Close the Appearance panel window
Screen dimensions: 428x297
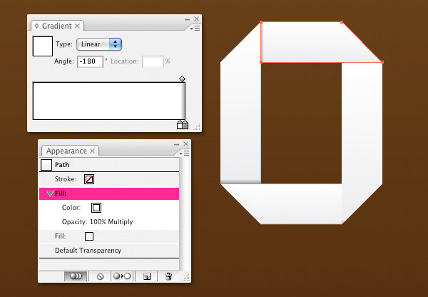[186, 144]
